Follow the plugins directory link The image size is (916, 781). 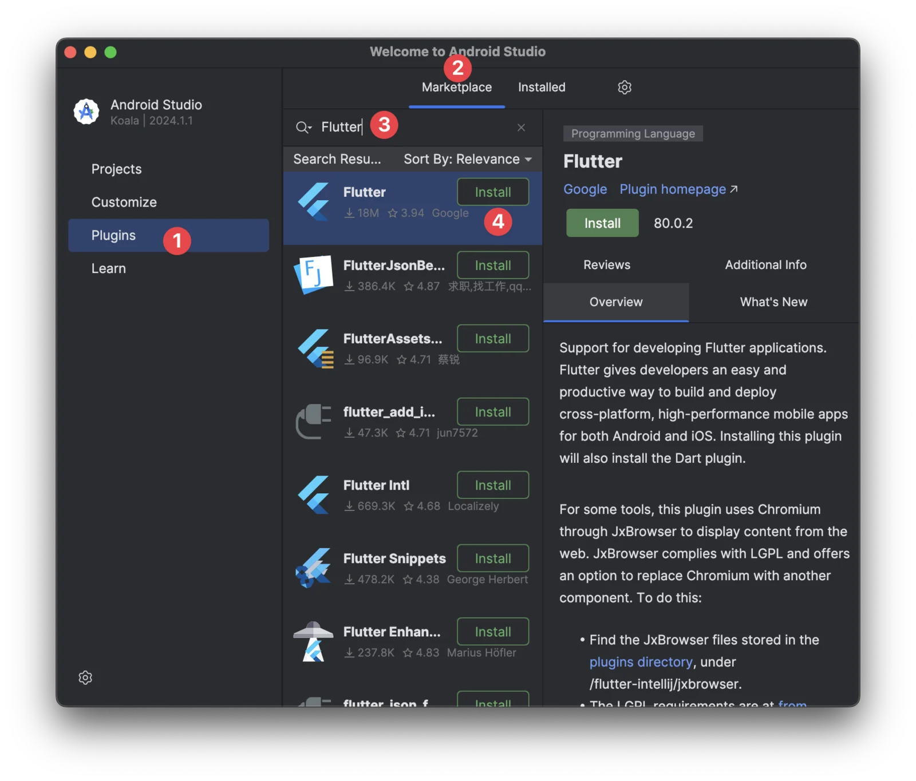point(641,662)
